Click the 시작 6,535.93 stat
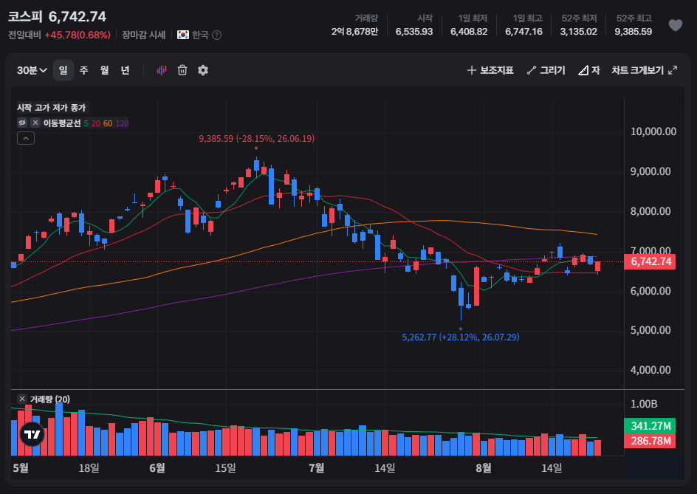The height and width of the screenshot is (494, 697). point(413,25)
